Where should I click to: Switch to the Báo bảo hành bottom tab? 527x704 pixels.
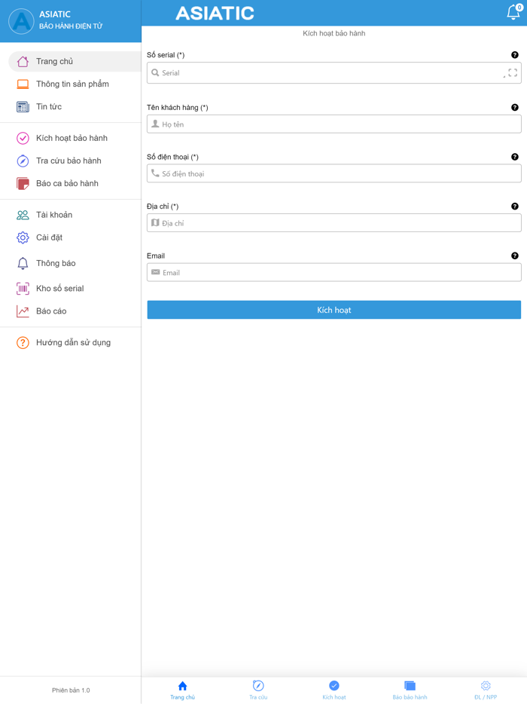410,689
